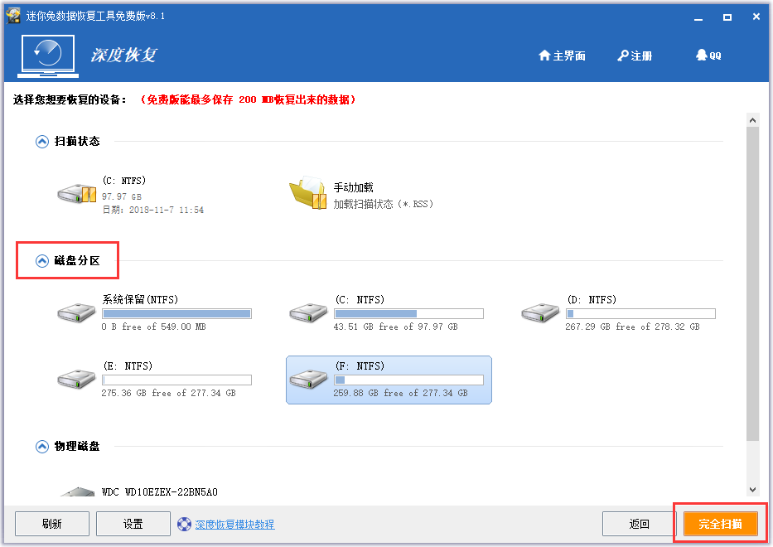This screenshot has height=547, width=773.
Task: Select the C: NTFS partition drive icon
Action: [x=308, y=312]
